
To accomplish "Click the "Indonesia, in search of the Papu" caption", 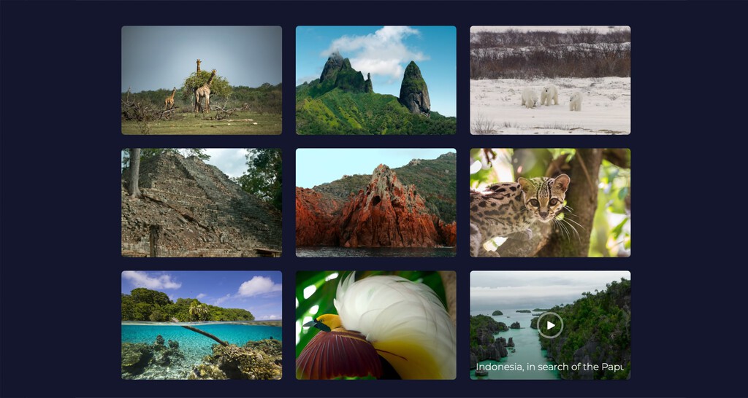I will (x=549, y=367).
